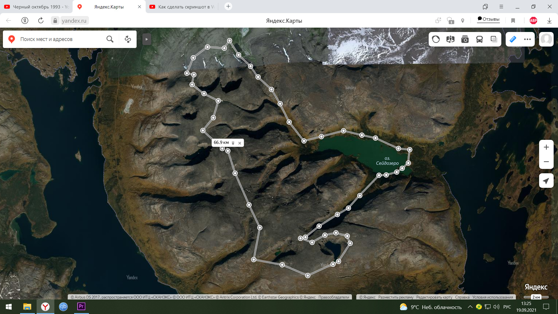Open street panoramas layer
Screen dimensions: 558x314
click(450, 39)
